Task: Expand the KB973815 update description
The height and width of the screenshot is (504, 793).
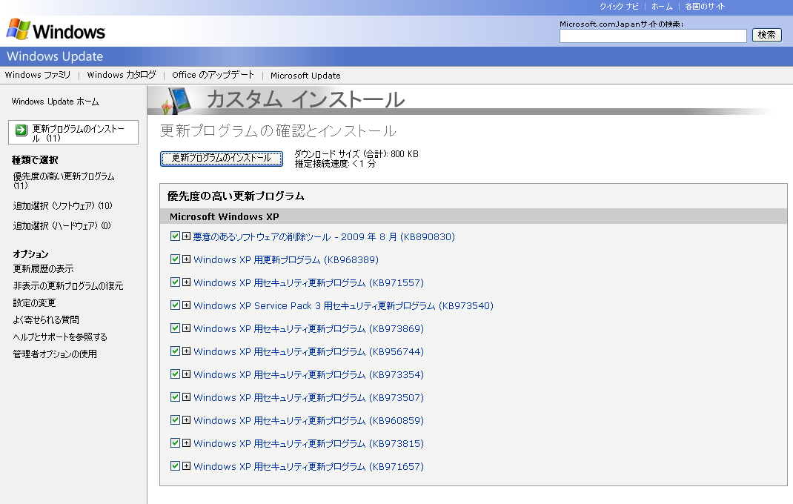Action: [x=186, y=442]
